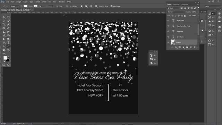The height and width of the screenshot is (125, 222).
Task: Hide the December text layer
Action: [x=169, y=31]
